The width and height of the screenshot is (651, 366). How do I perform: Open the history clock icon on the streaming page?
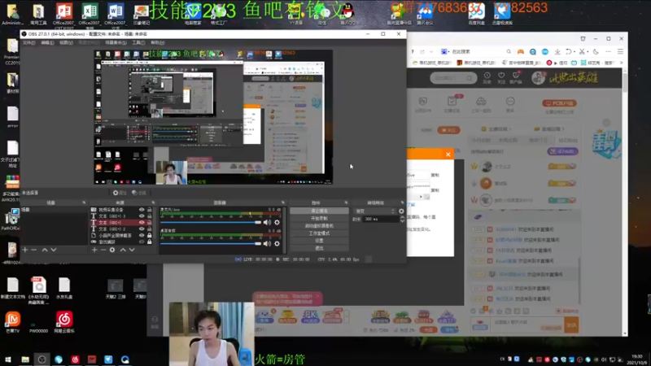[487, 77]
